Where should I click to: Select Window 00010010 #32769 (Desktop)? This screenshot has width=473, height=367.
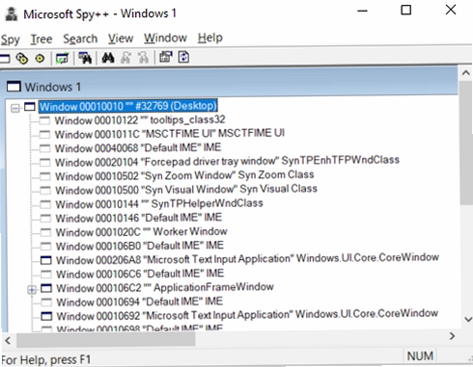point(128,106)
